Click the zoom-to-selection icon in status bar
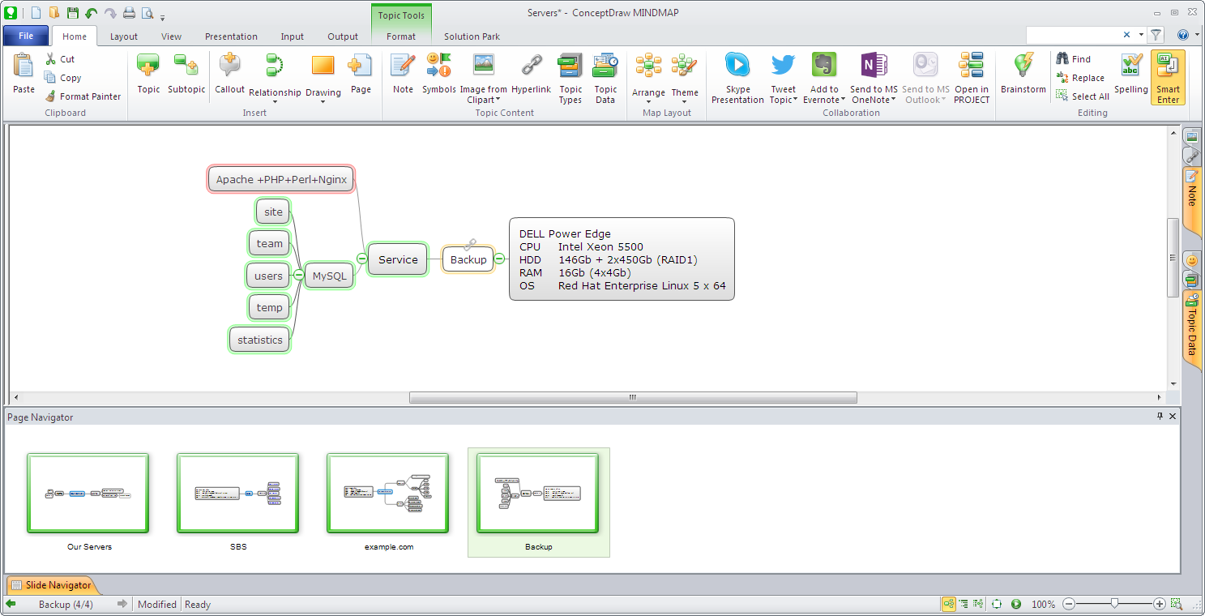The width and height of the screenshot is (1205, 616). tap(1177, 604)
